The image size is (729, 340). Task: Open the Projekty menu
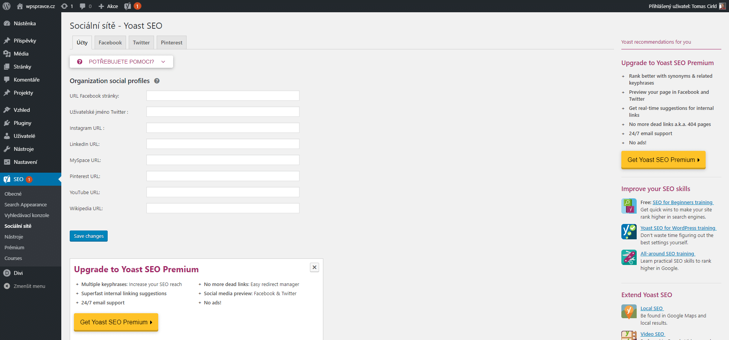[31, 93]
